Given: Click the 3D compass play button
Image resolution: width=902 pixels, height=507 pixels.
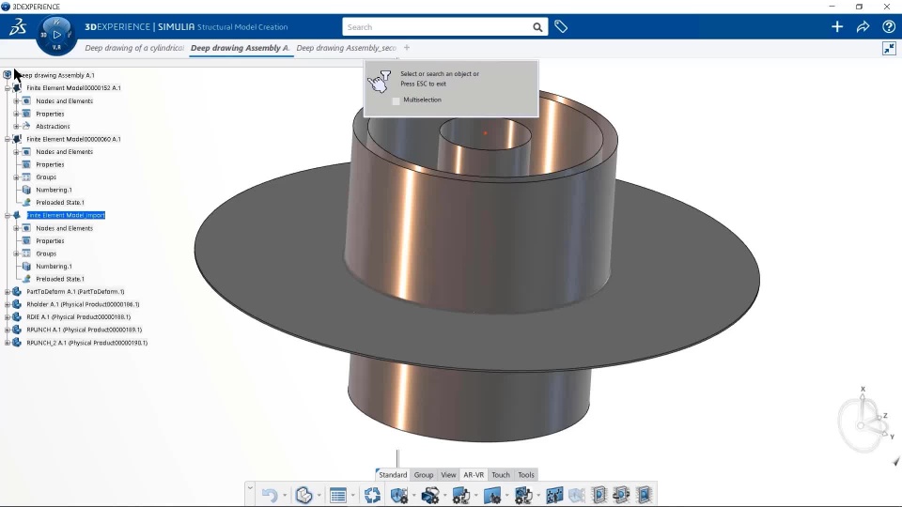Looking at the screenshot, I should tap(56, 35).
